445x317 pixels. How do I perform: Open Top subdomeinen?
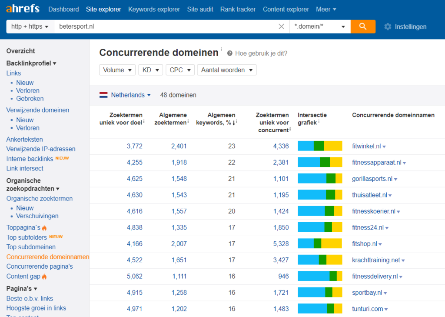tap(31, 247)
